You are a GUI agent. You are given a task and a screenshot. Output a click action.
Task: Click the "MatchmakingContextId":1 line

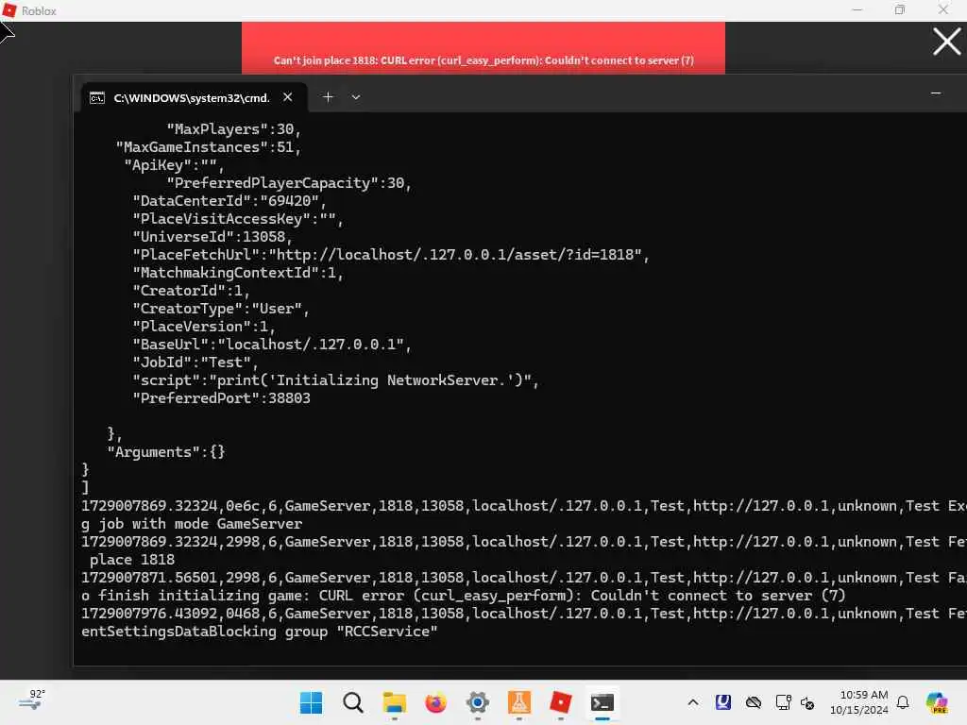[237, 273]
